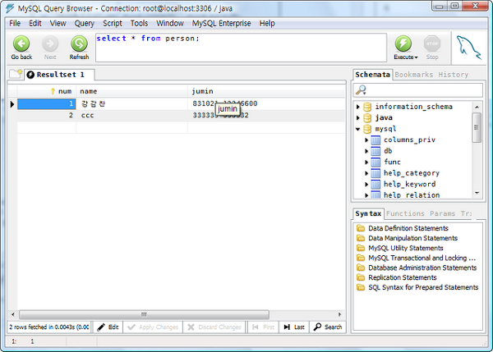Click the green Refresh icon
Viewport: 493px width, 352px height.
[x=79, y=43]
